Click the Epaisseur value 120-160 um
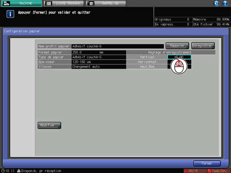Viewport: 231px width, 173px height. coord(99,62)
